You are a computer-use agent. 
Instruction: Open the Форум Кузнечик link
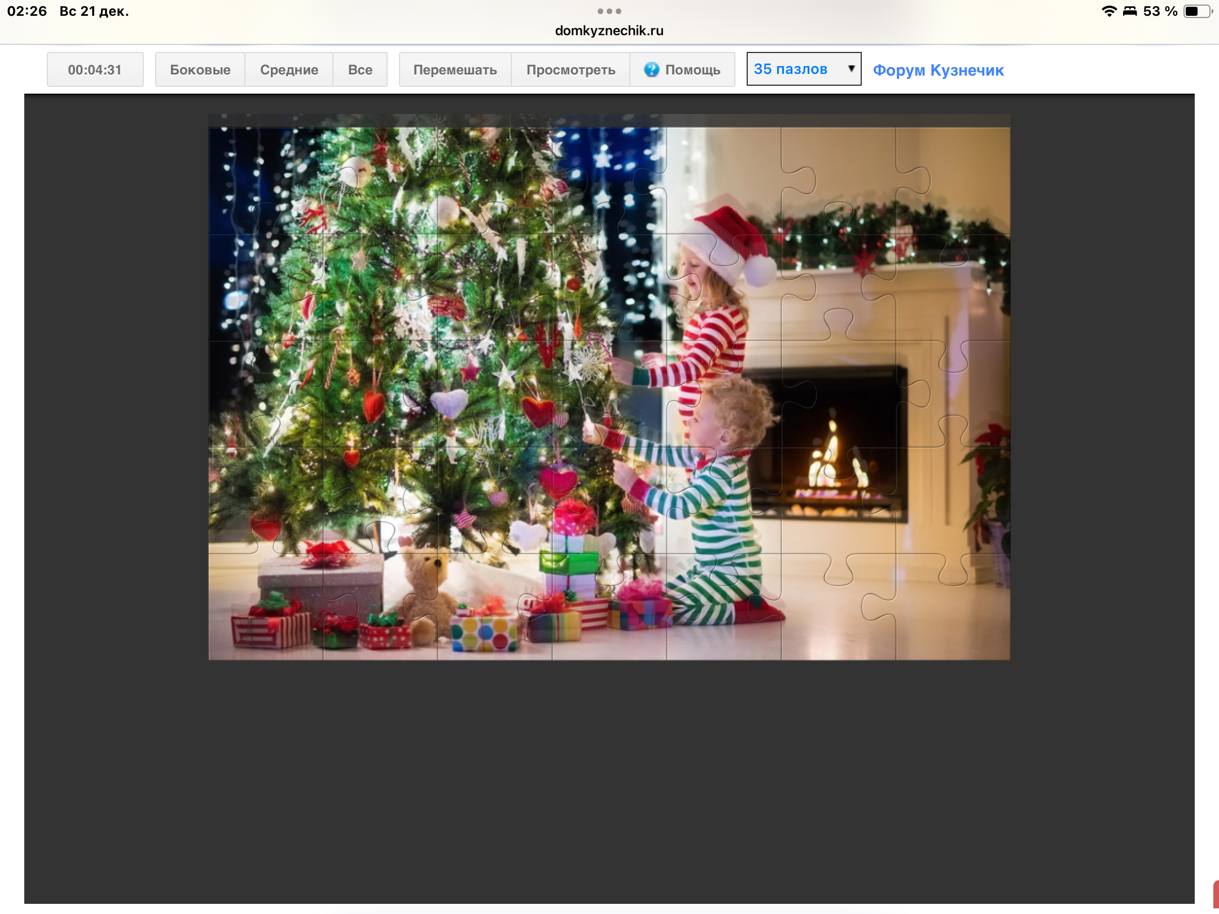coord(938,71)
